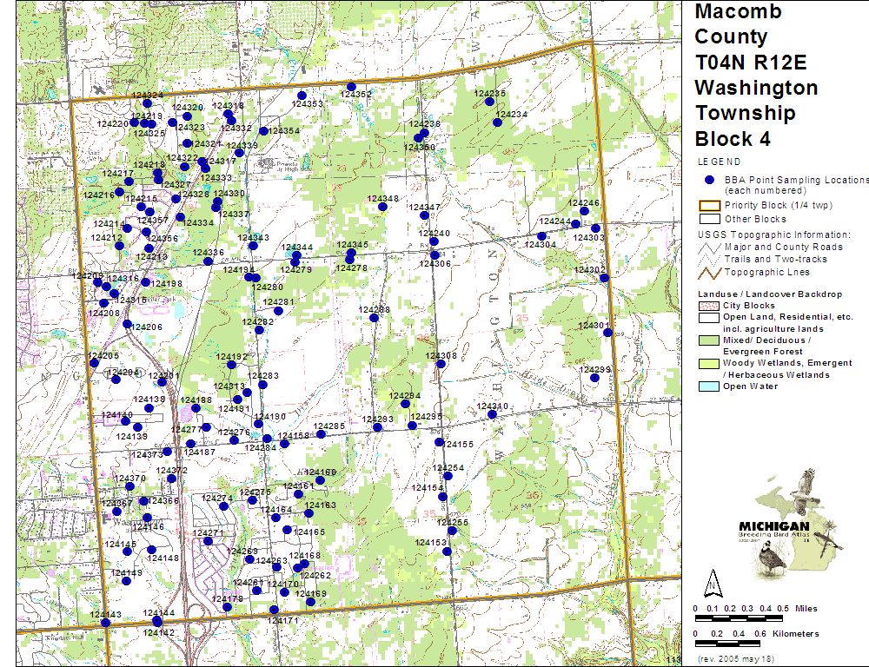Click sampling point 124235

click(x=489, y=102)
